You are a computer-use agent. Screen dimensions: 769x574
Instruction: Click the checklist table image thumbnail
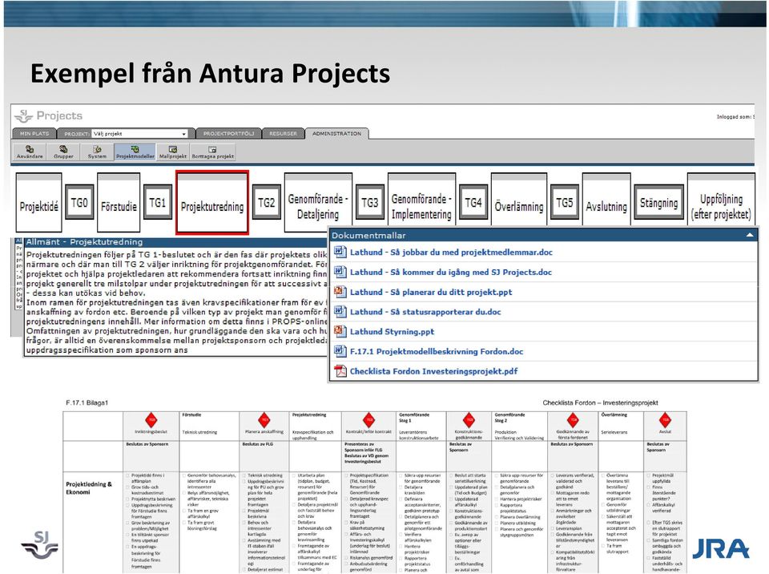coord(375,491)
